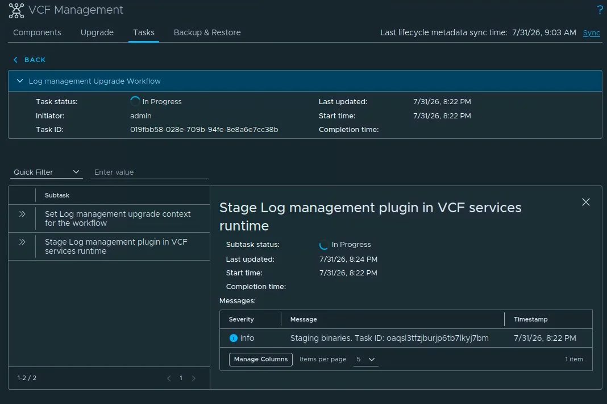Open help via the question mark icon
Image resolution: width=607 pixels, height=404 pixels.
click(x=600, y=10)
